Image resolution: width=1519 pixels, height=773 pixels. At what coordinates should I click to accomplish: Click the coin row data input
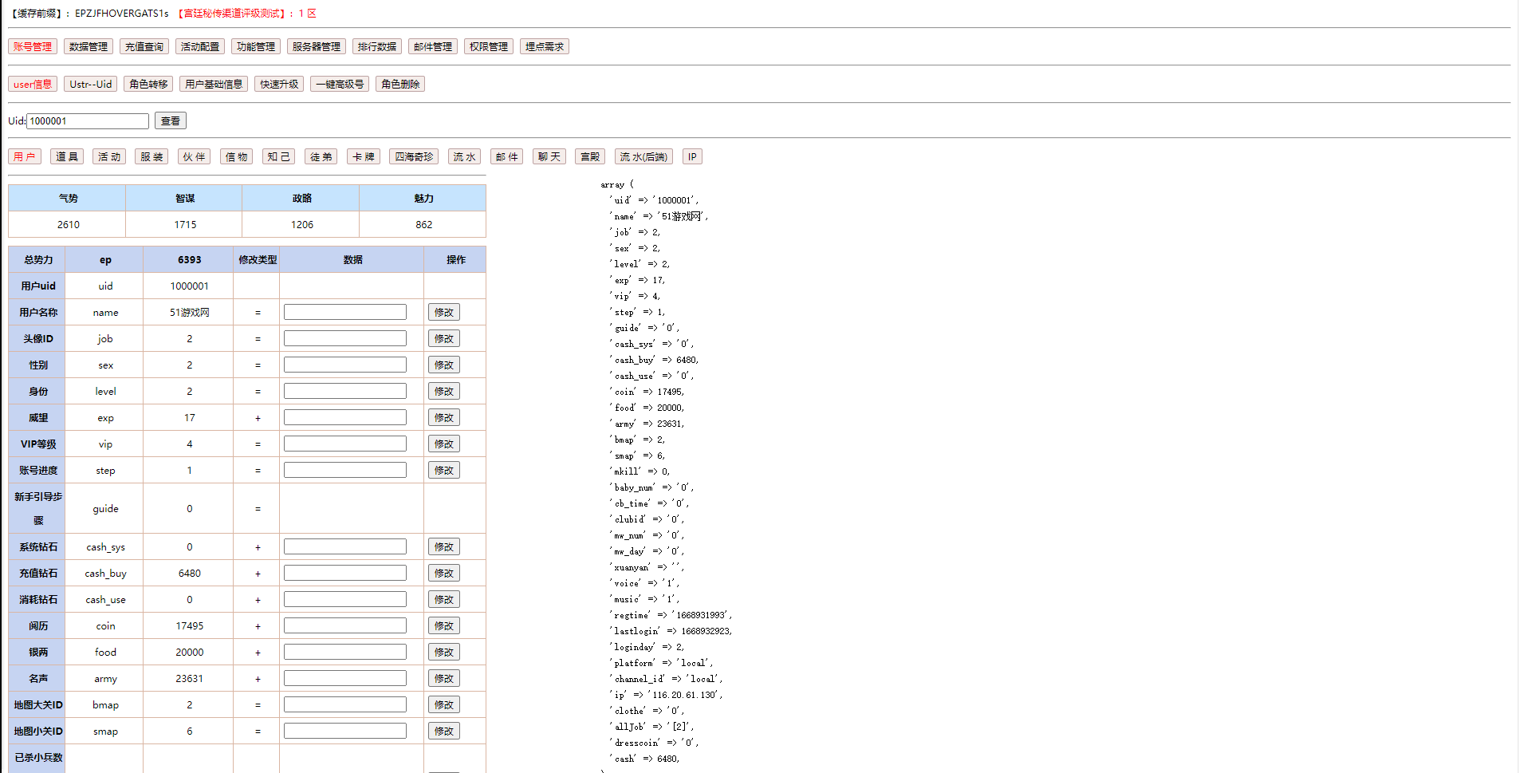point(344,626)
